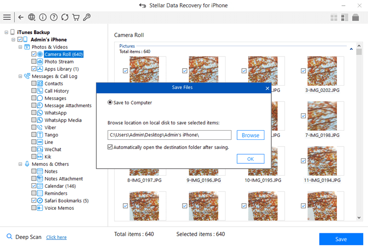Click the back arrow icon
Viewport: 368px width, 251px height.
[x=21, y=17]
